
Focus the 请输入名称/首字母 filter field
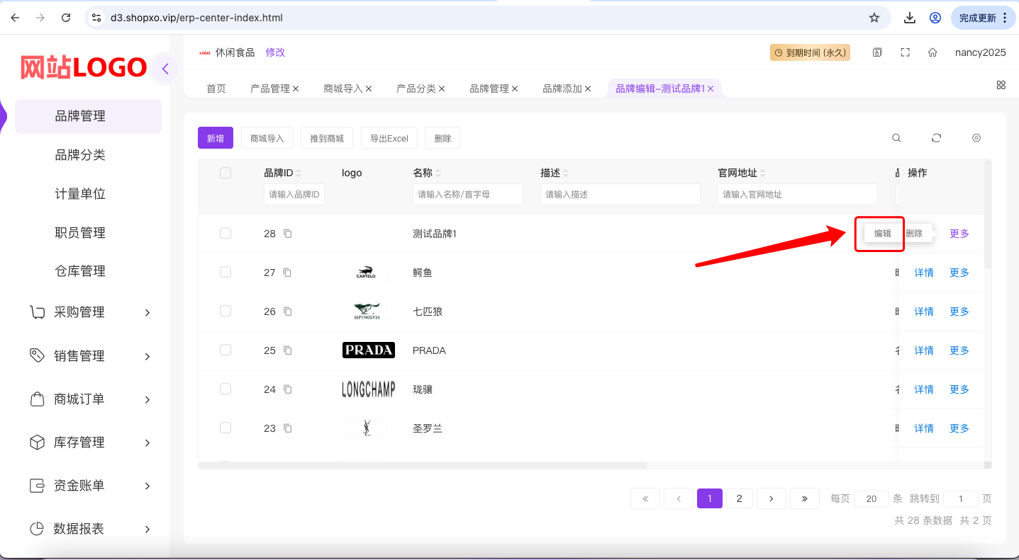468,195
